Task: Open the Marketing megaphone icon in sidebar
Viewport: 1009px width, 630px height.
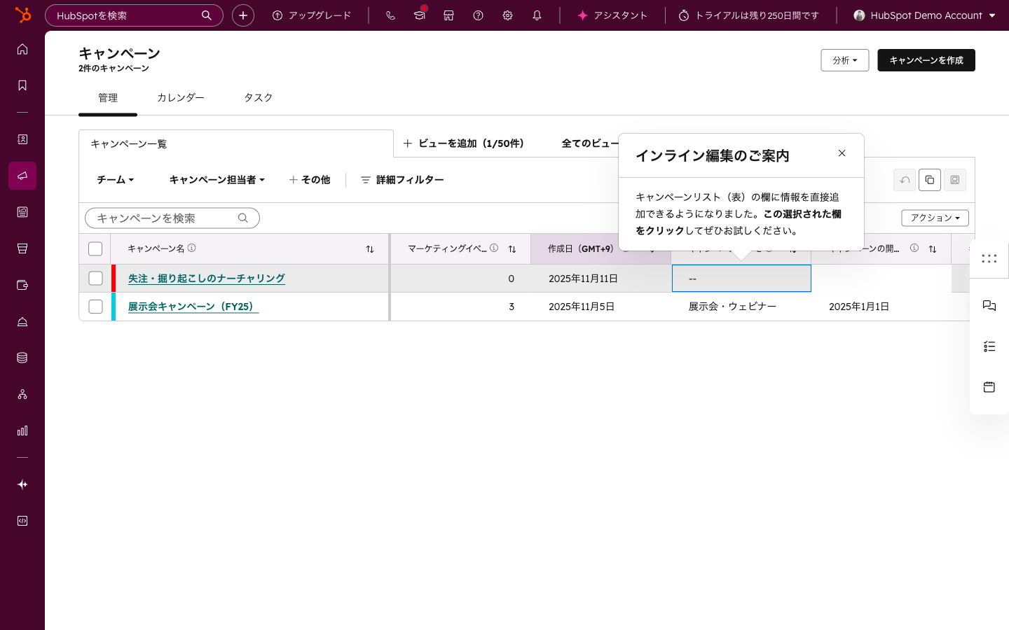Action: tap(22, 176)
